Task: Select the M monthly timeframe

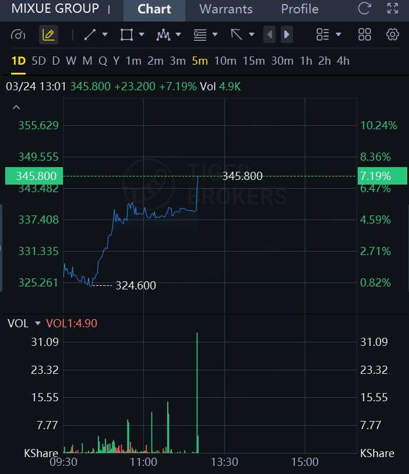Action: 87,61
